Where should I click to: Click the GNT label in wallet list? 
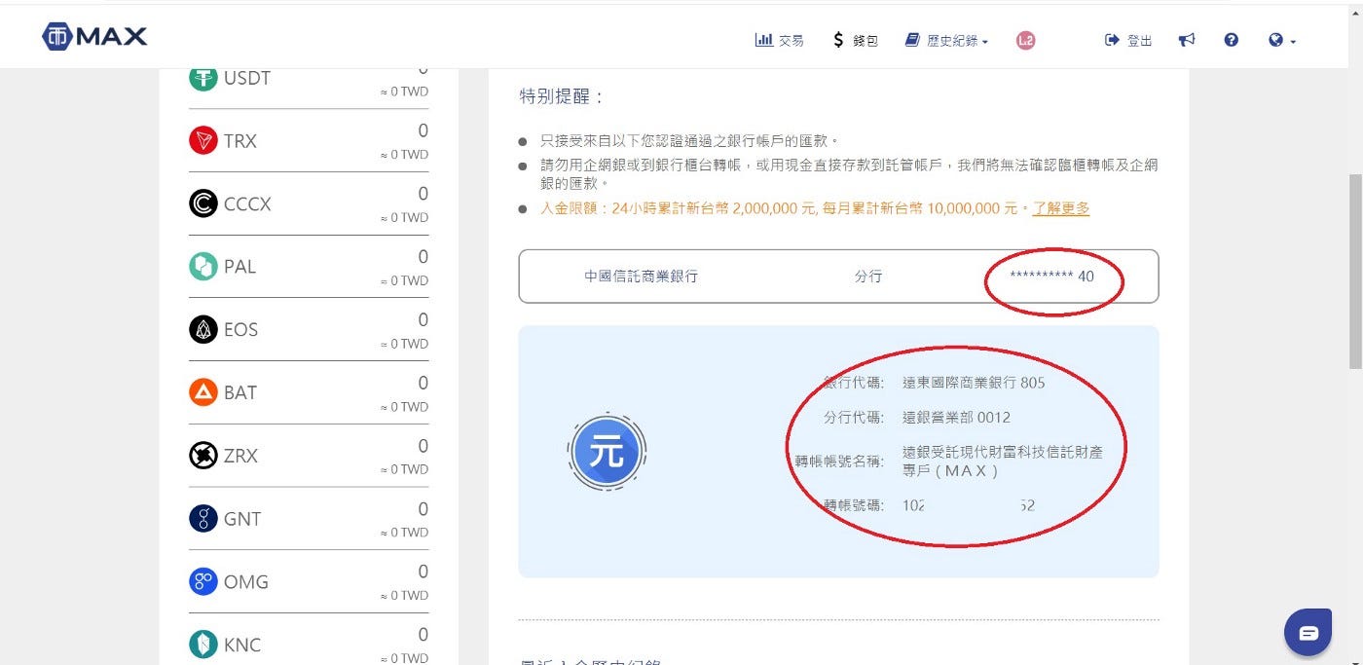coord(242,518)
